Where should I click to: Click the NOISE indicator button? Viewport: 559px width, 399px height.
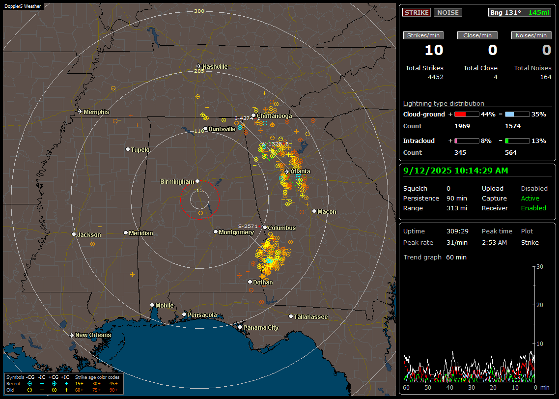[448, 12]
